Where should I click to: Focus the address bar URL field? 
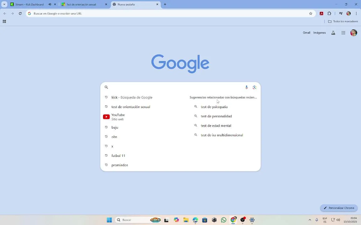point(170,13)
